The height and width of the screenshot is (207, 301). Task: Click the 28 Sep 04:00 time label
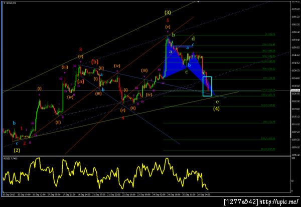(x=204, y=194)
